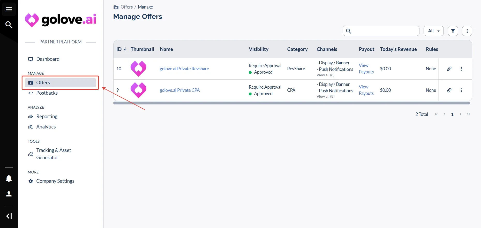Click inside the offers search field
This screenshot has height=228, width=481.
(x=381, y=31)
